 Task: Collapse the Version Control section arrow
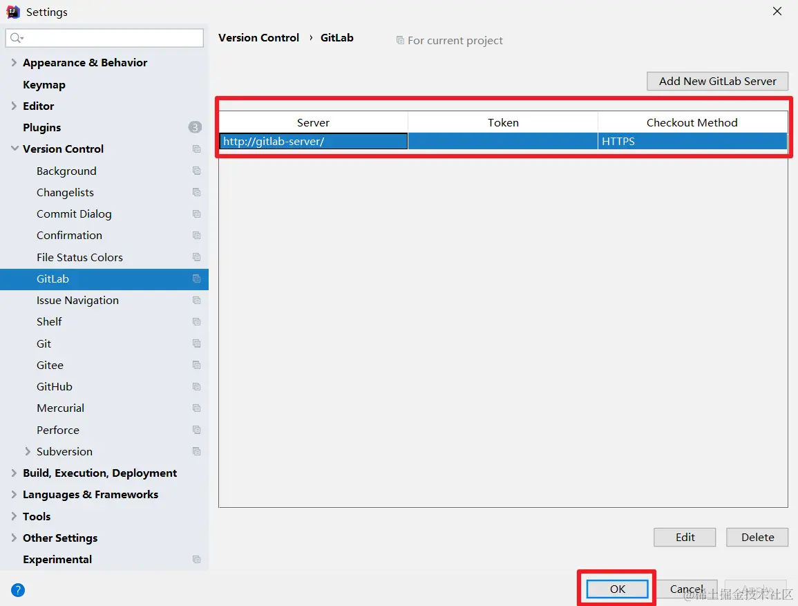coord(15,149)
